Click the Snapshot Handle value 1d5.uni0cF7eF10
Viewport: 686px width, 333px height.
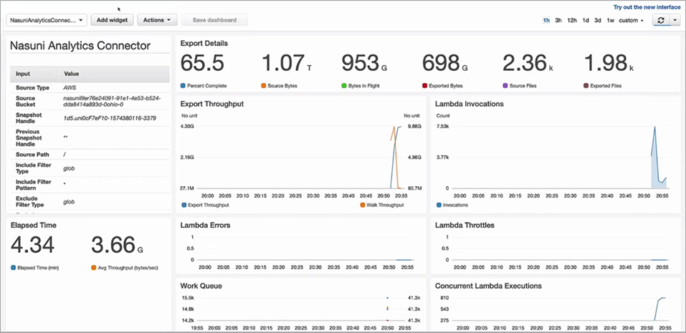pos(110,118)
